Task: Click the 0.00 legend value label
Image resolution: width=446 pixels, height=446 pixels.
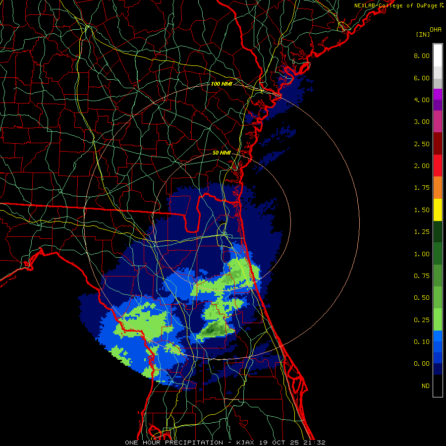Action: tap(422, 364)
